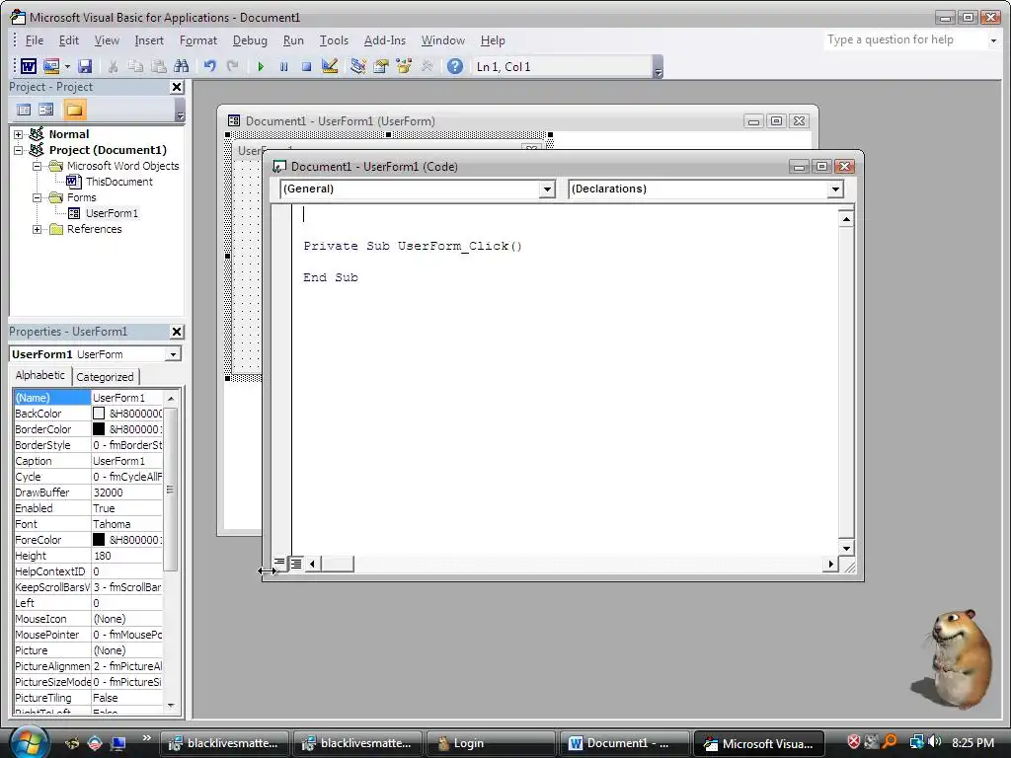Select UserForm1 in the project tree
1011x758 pixels.
click(x=112, y=213)
